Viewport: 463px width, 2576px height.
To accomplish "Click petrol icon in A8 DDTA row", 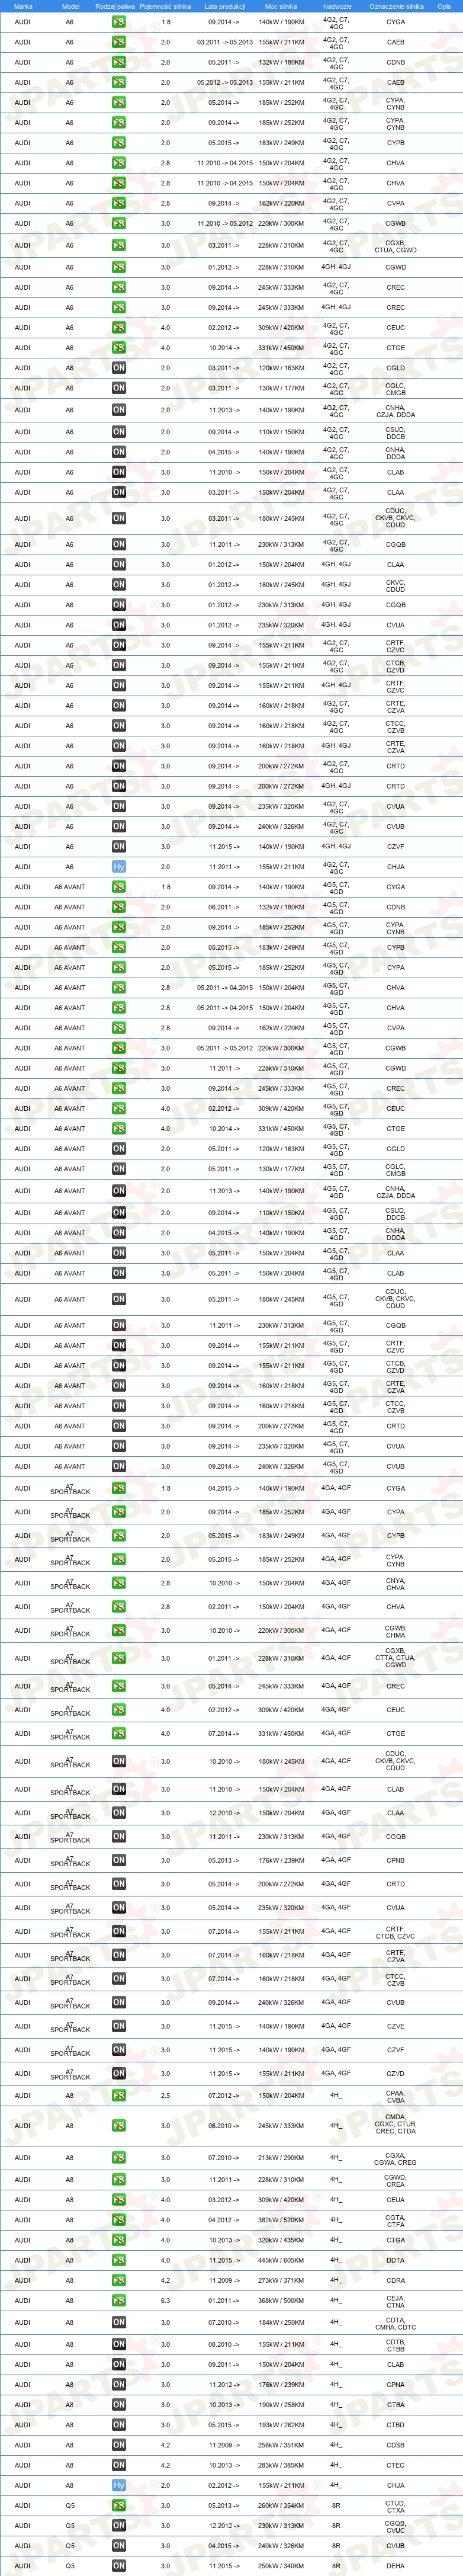I will 119,2260.
